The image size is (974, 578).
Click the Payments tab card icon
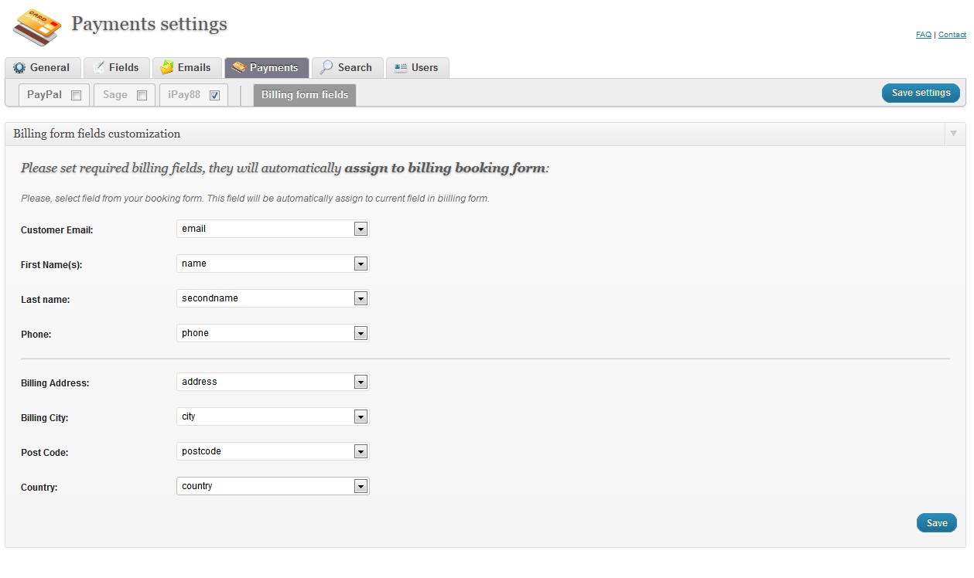pos(239,68)
